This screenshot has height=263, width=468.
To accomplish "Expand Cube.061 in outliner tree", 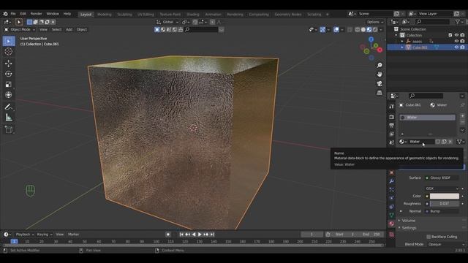I will point(402,47).
